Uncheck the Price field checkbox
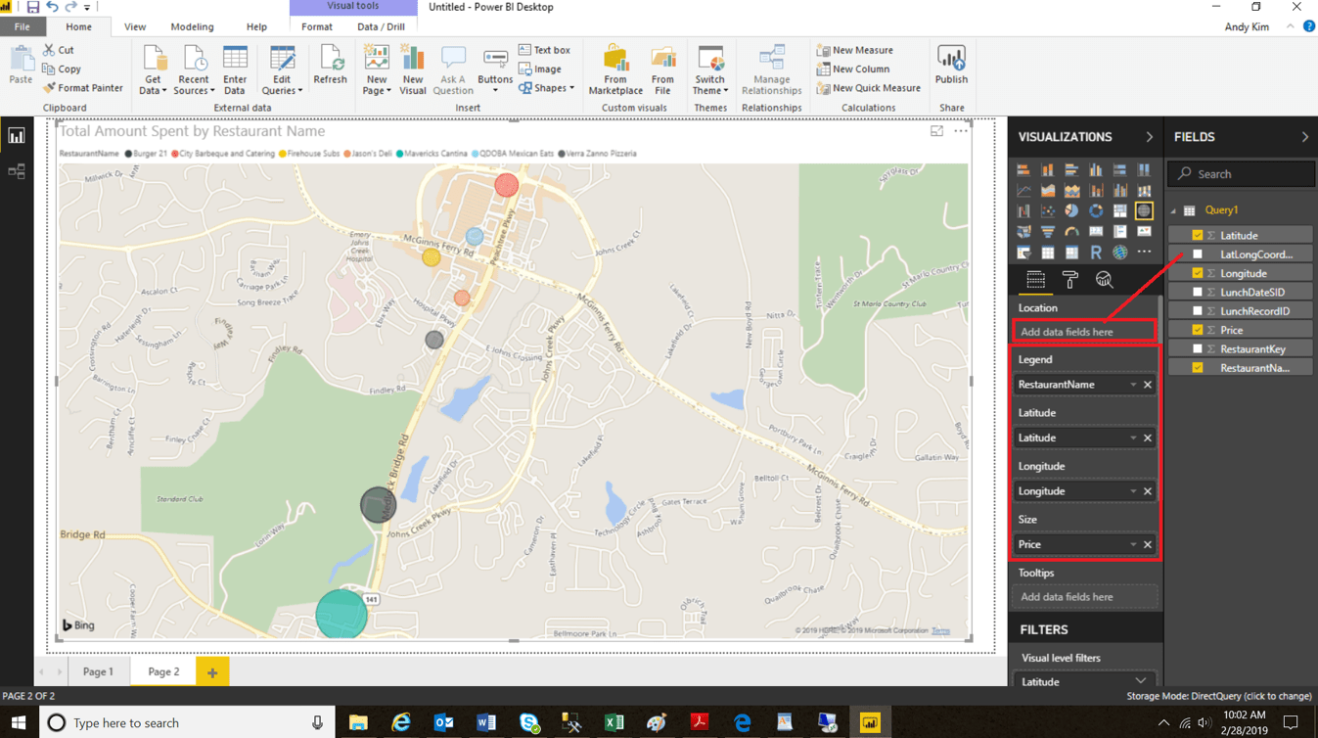This screenshot has width=1318, height=738. tap(1198, 330)
